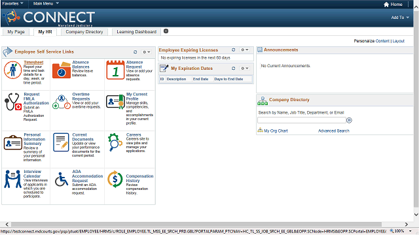Screen dimensions: 419x235
Task: Open the Interview Calendar link
Action: click(32, 174)
